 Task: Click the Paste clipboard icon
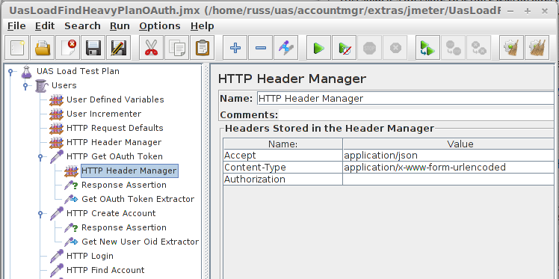pyautogui.click(x=202, y=47)
